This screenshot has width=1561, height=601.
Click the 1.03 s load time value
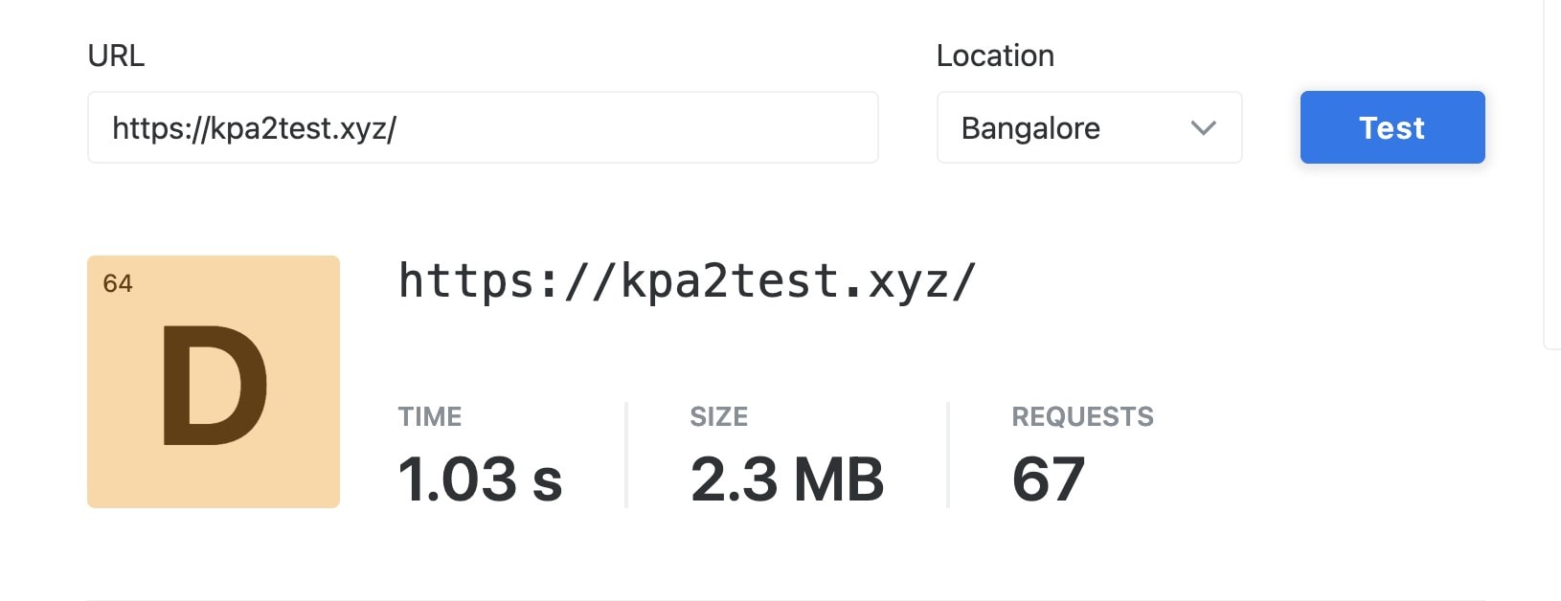(480, 479)
